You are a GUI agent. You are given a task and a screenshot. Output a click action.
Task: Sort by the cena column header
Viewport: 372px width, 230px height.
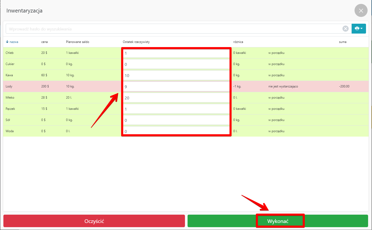click(44, 42)
